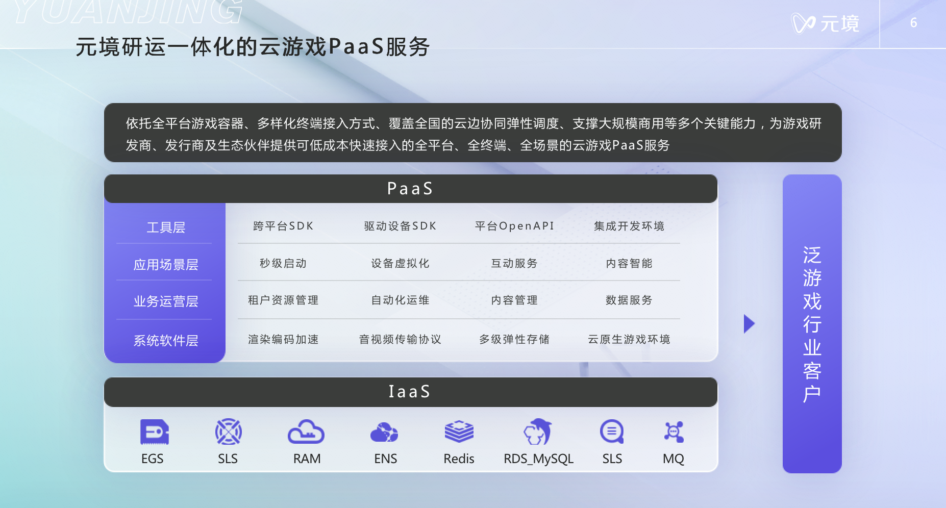The width and height of the screenshot is (946, 508).
Task: Click the dark description paragraph starting 依托全平台游戏容器
Action: point(473,133)
